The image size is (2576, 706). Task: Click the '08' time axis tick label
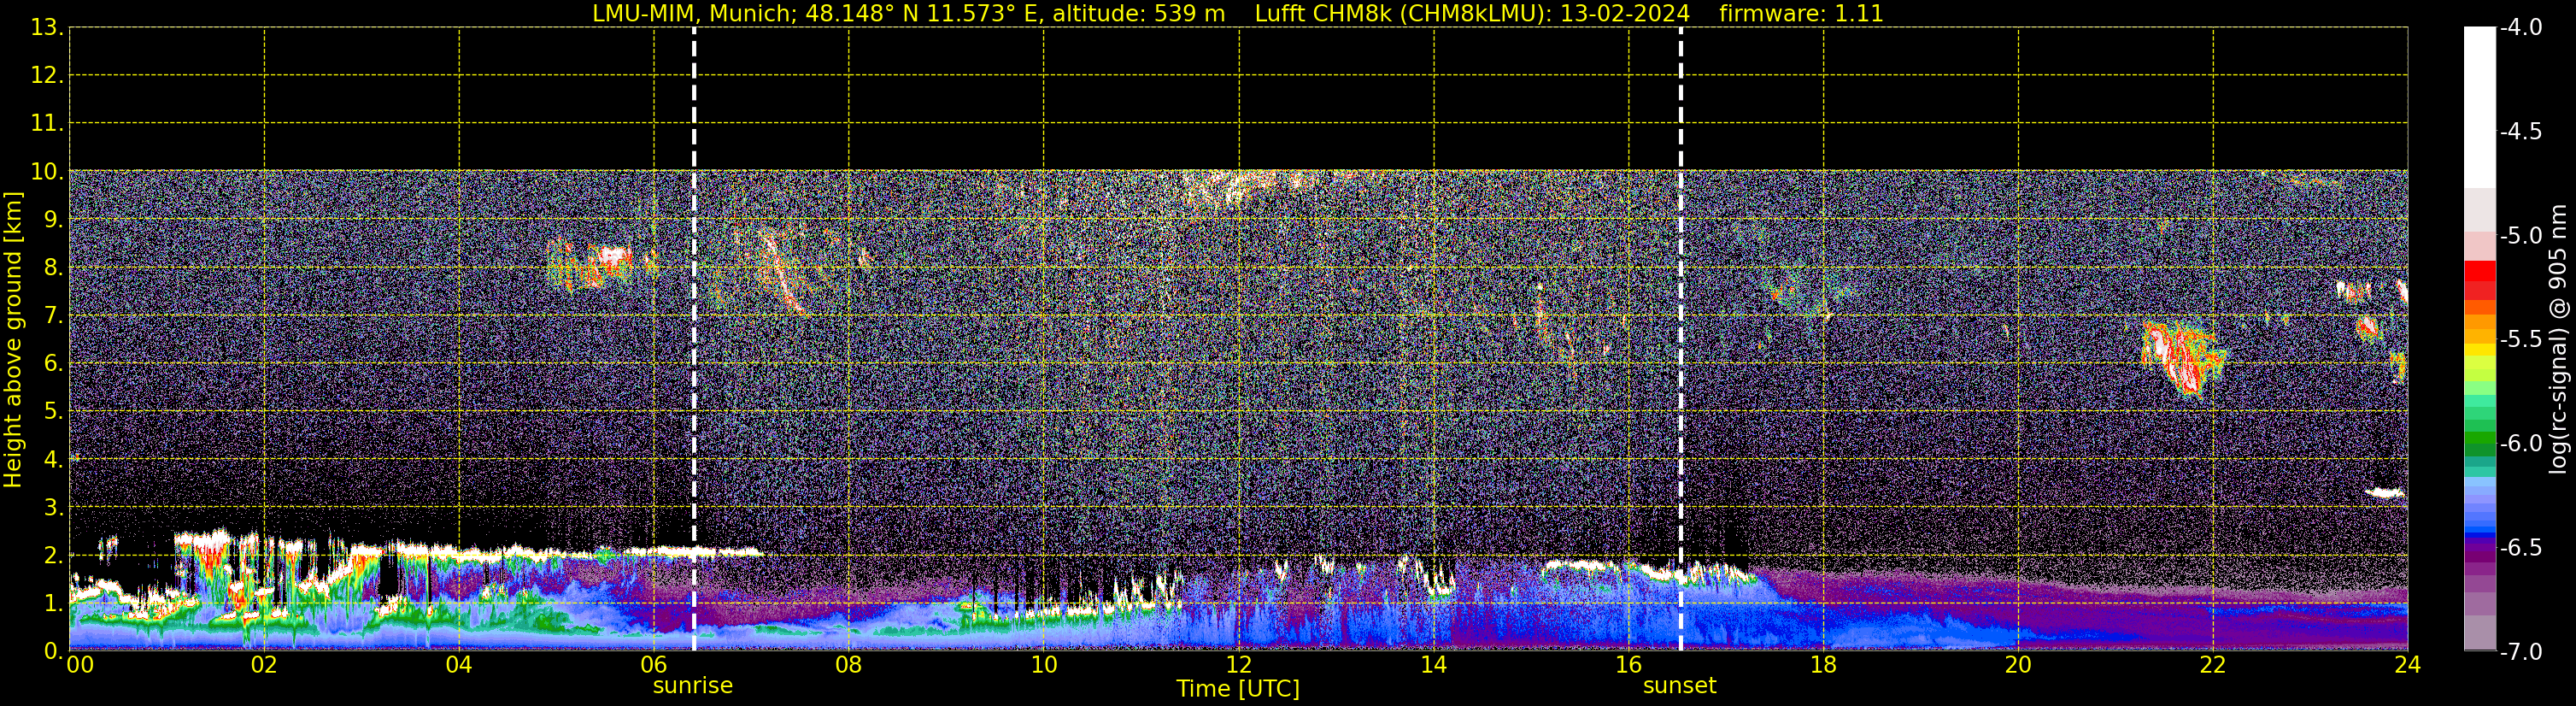(849, 665)
